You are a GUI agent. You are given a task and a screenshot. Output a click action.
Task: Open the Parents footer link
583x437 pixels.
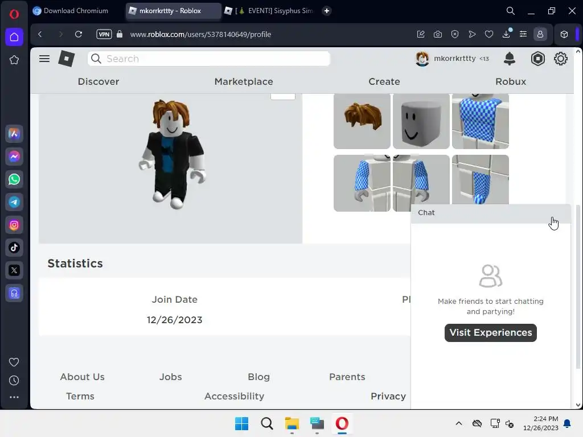pos(347,377)
